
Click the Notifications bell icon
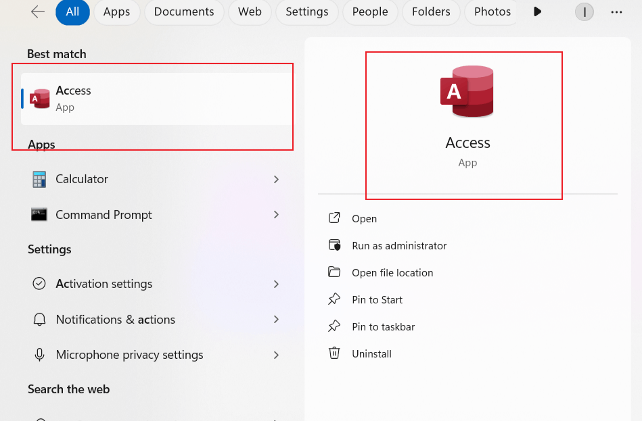(39, 320)
